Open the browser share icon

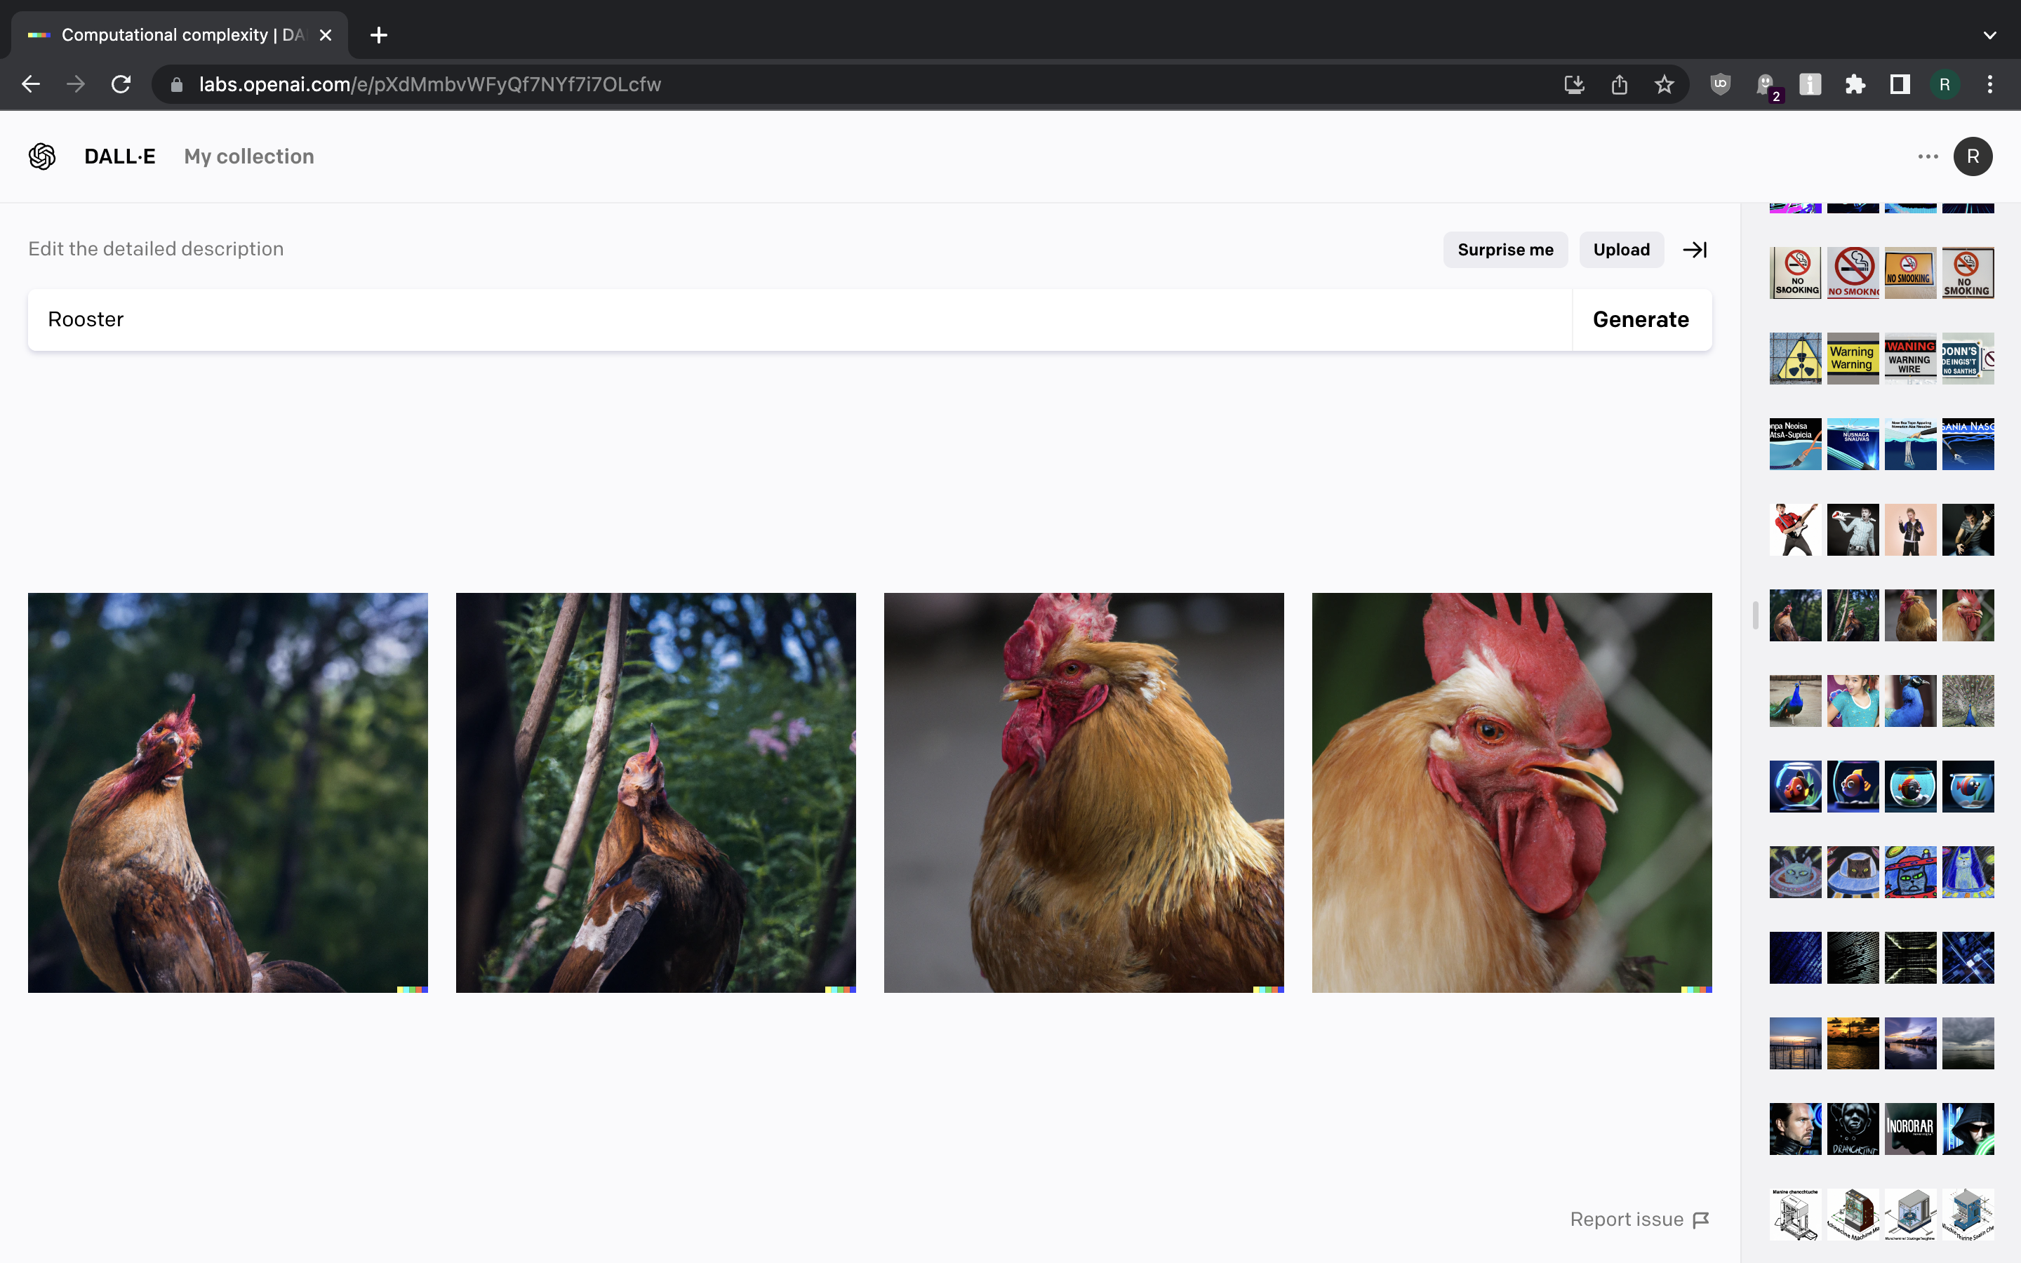1618,84
